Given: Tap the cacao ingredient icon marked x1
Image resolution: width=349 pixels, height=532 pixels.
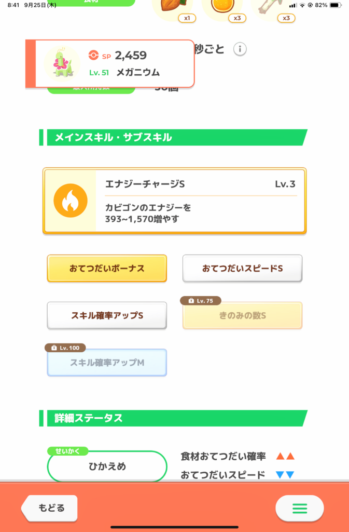Looking at the screenshot, I should [171, 5].
